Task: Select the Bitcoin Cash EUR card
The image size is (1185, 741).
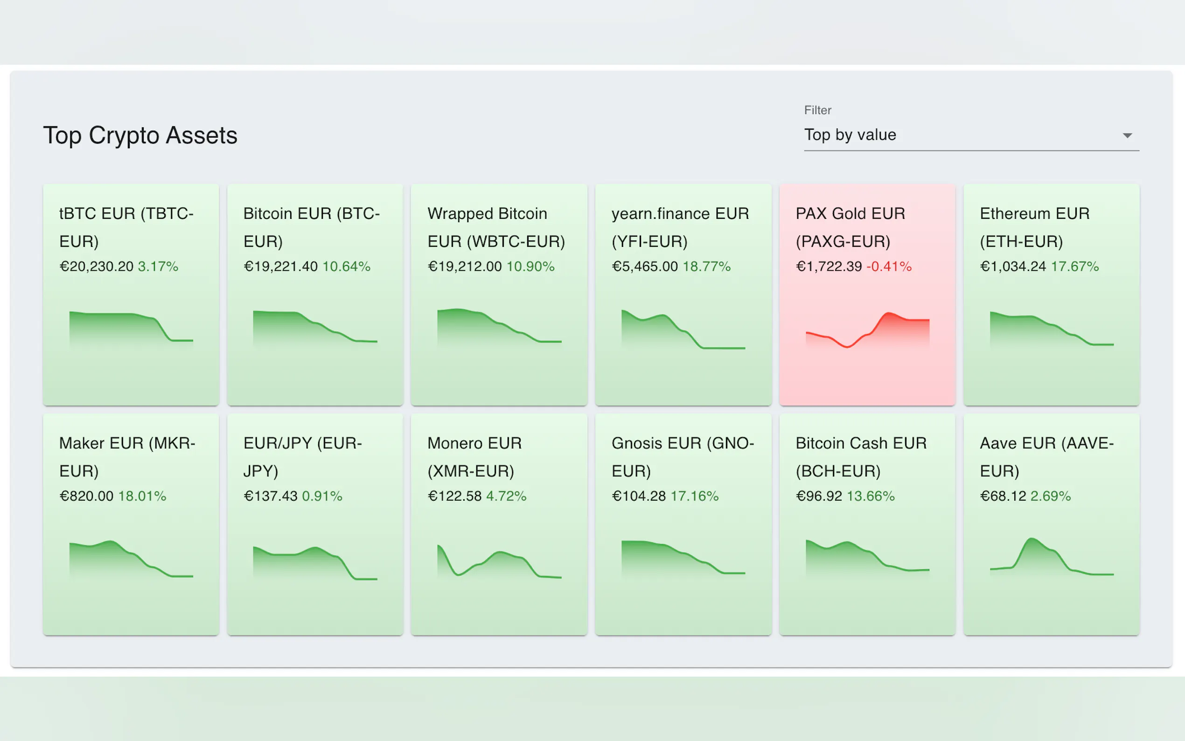Action: pos(867,524)
